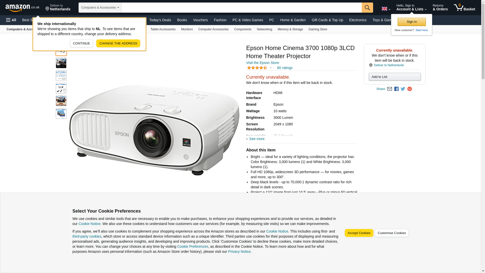Open Today's Deals in navigation

(160, 20)
